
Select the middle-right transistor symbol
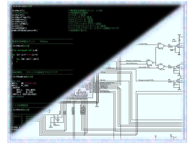click(x=178, y=67)
